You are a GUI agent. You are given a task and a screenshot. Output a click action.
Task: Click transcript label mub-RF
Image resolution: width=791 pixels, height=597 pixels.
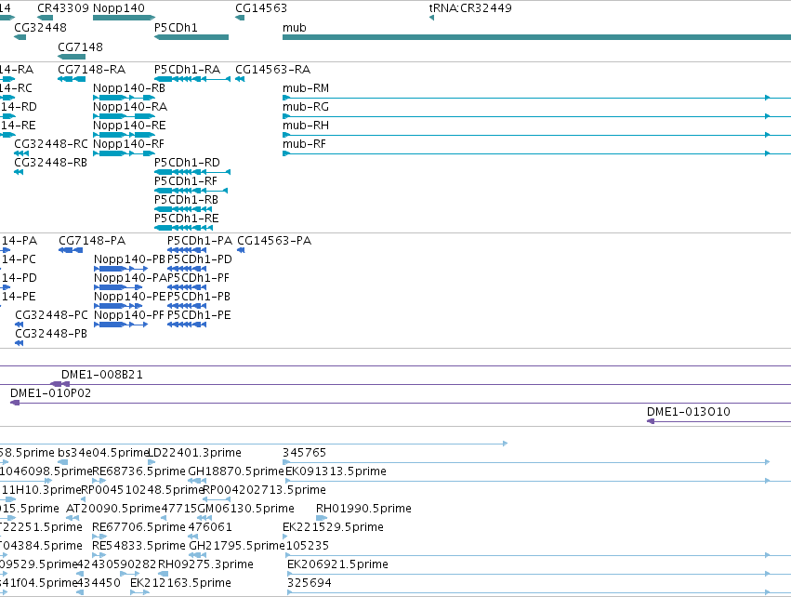tap(304, 144)
